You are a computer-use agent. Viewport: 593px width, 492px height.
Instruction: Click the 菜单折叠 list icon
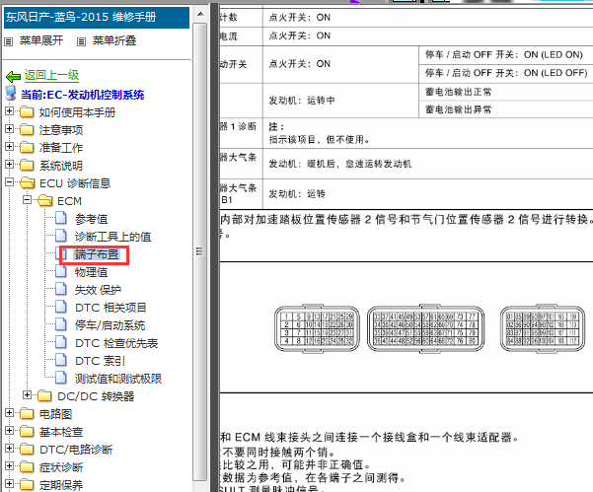(x=81, y=41)
